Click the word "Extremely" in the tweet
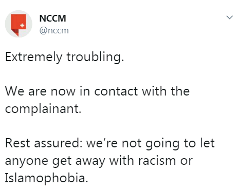 tap(34, 57)
